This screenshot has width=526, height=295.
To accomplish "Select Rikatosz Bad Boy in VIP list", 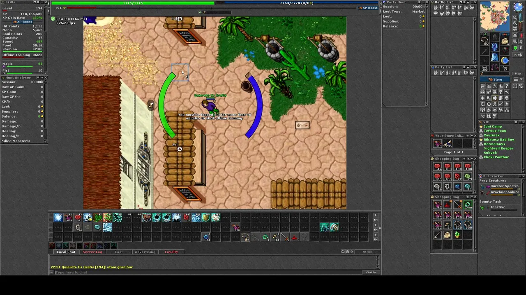I will (499, 140).
